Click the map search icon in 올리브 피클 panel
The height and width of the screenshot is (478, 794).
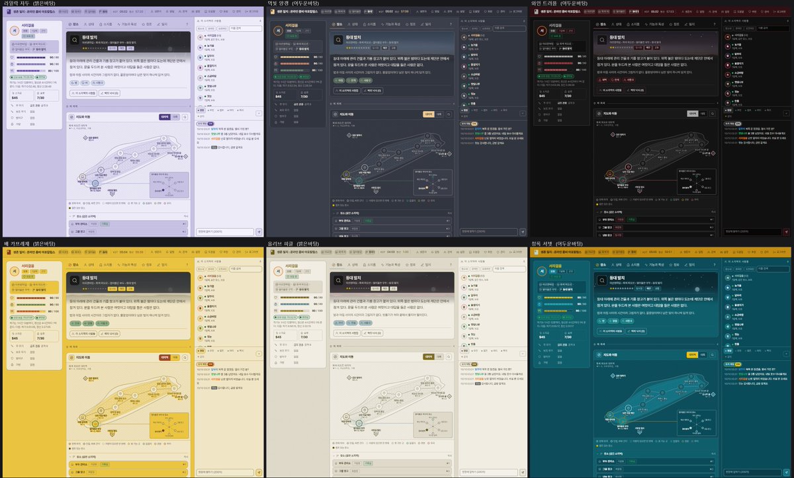tap(449, 357)
